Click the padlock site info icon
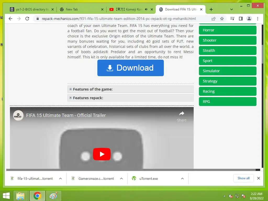The width and height of the screenshot is (268, 201). tap(38, 19)
